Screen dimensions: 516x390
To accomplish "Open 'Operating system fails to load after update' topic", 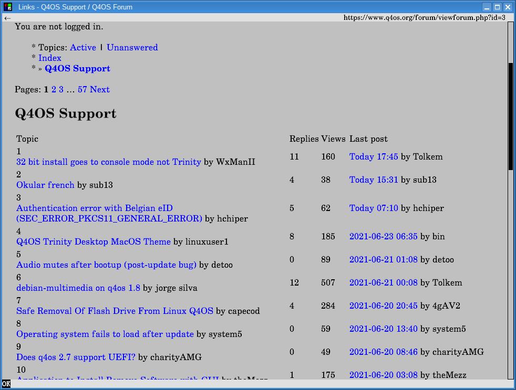I will pos(105,334).
